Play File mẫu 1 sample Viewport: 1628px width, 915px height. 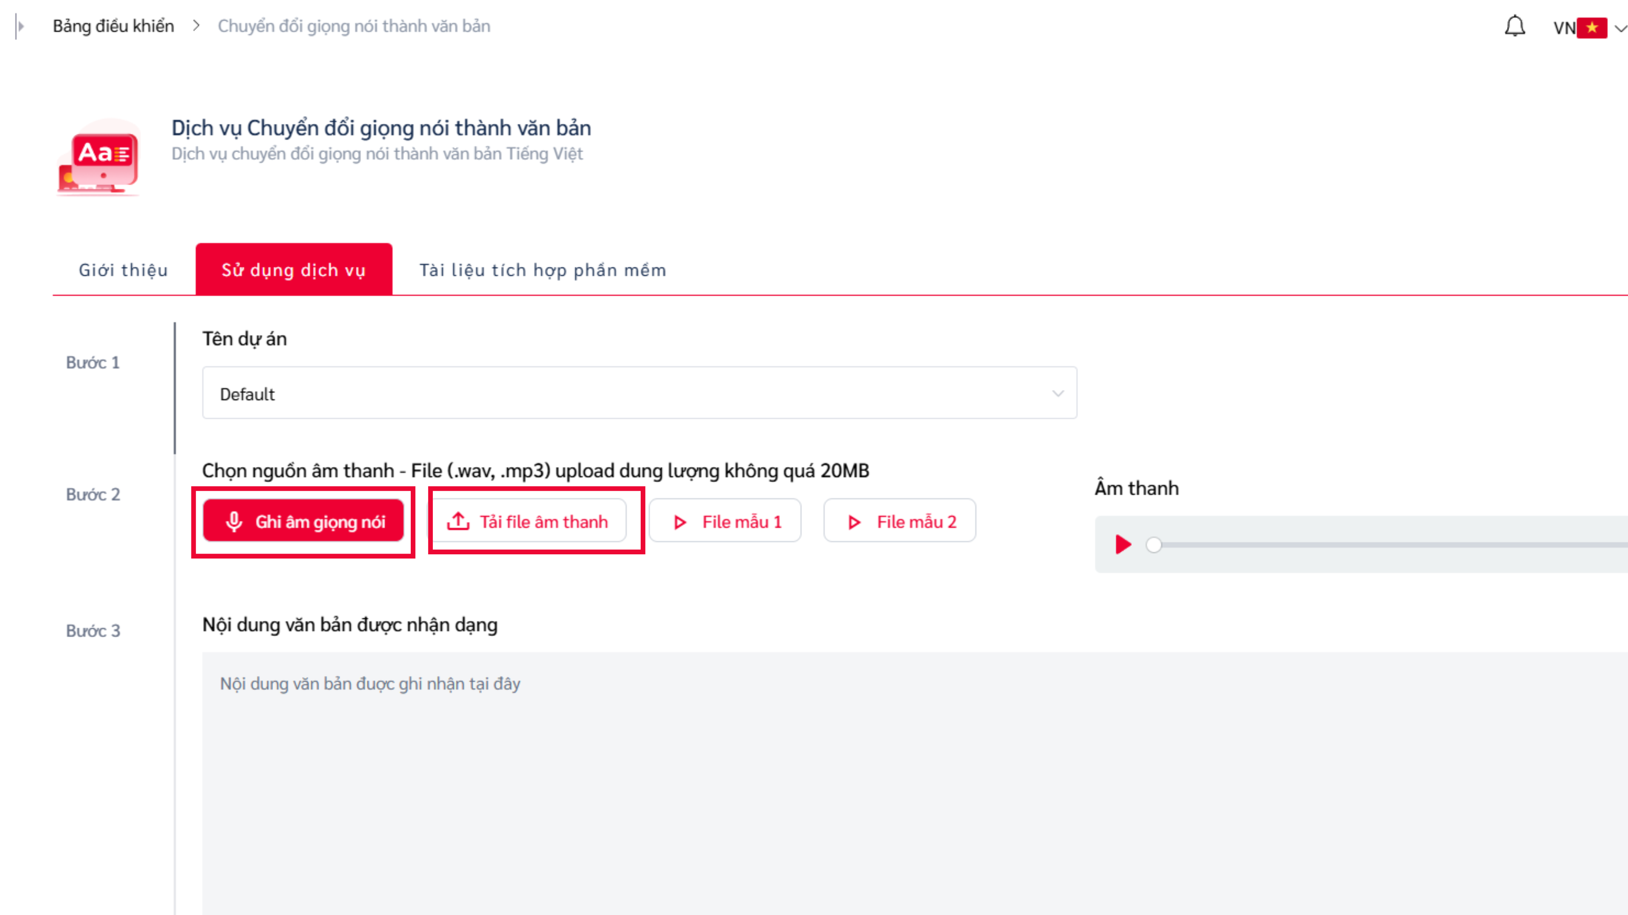725,521
